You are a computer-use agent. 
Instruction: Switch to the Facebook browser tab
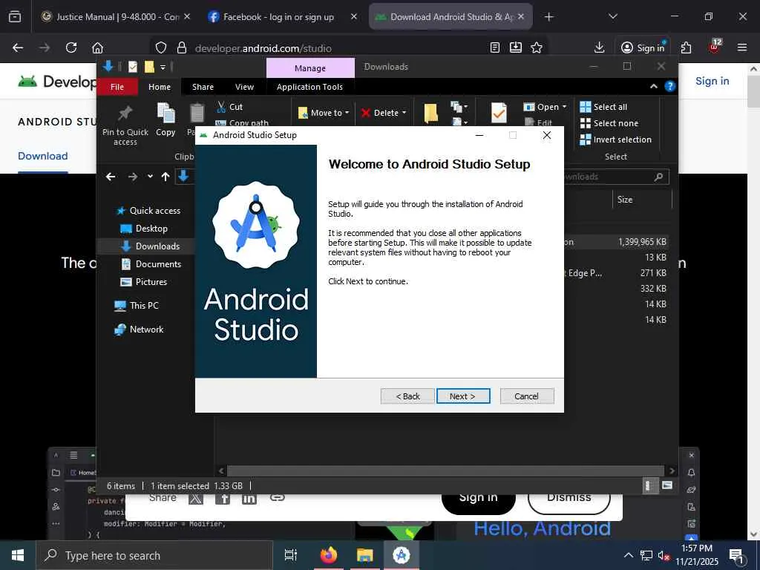(283, 16)
